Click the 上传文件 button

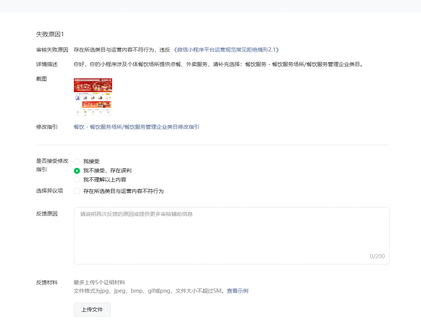(x=92, y=310)
